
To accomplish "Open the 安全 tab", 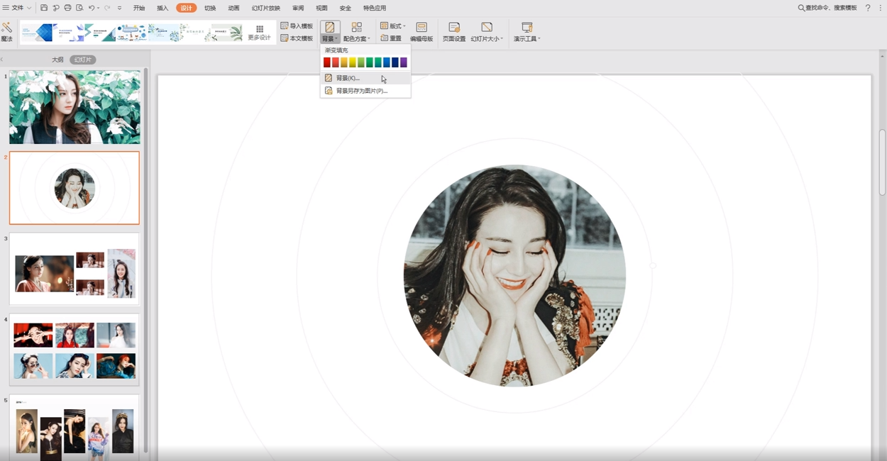I will pyautogui.click(x=346, y=8).
